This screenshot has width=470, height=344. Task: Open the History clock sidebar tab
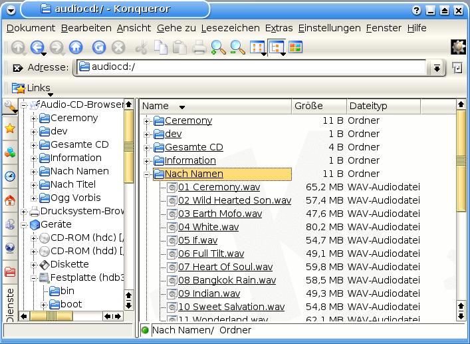tap(10, 176)
